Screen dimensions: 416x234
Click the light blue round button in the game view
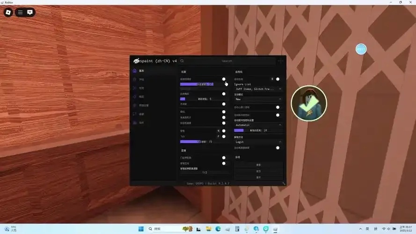pyautogui.click(x=361, y=49)
